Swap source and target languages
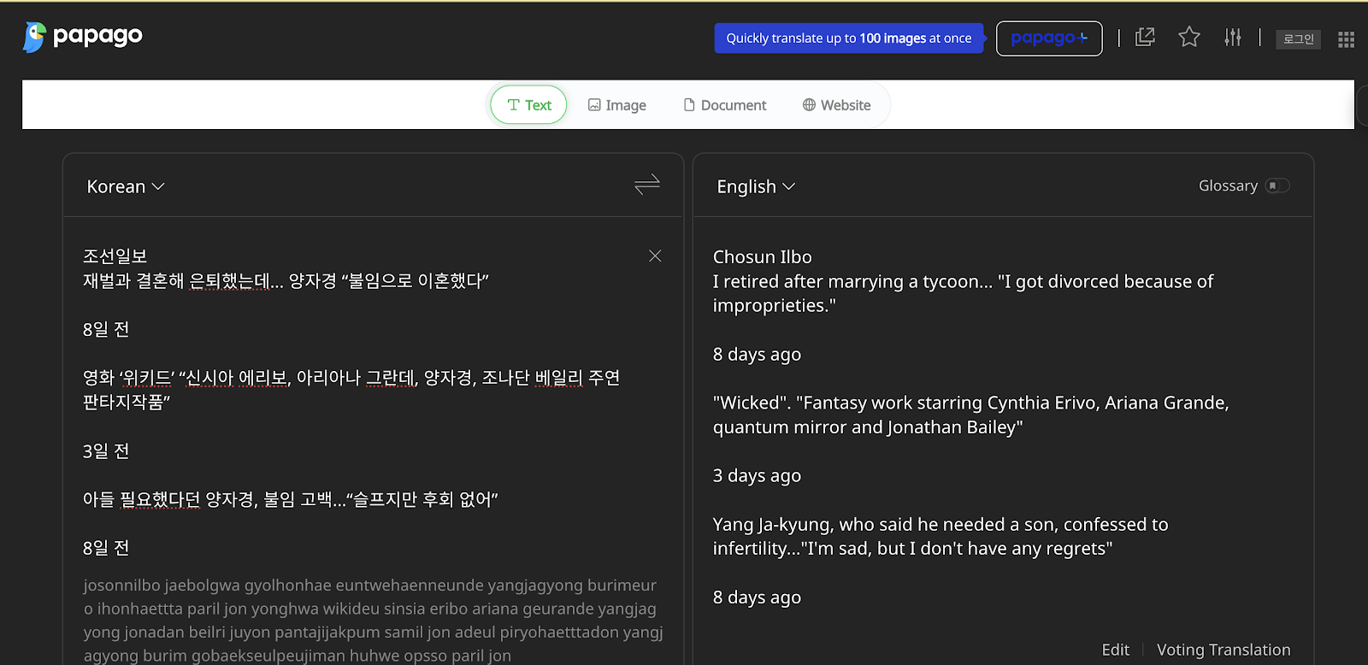Image resolution: width=1368 pixels, height=665 pixels. (647, 185)
